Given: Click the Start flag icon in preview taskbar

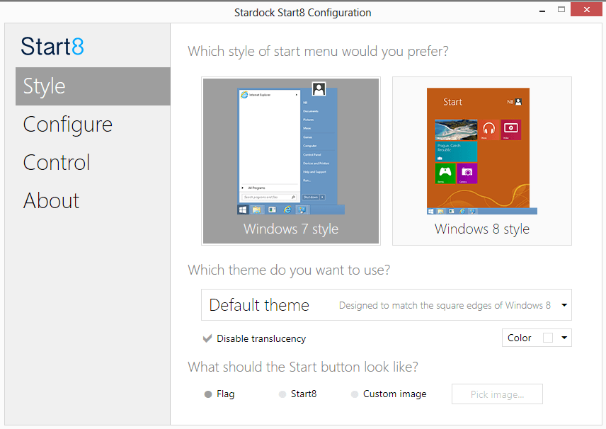Looking at the screenshot, I should point(242,210).
